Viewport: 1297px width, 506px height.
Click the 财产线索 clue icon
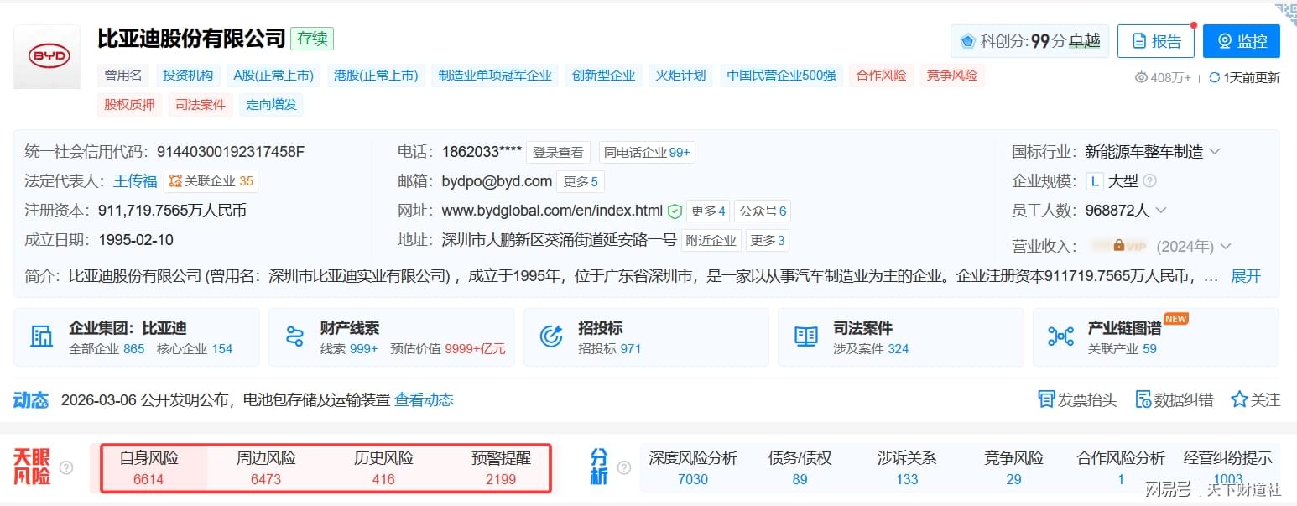[x=294, y=336]
